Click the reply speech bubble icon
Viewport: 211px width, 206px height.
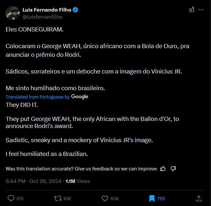pos(11,198)
